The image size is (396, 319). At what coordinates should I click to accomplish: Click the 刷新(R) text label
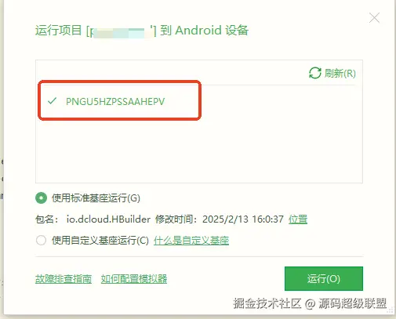tap(340, 74)
